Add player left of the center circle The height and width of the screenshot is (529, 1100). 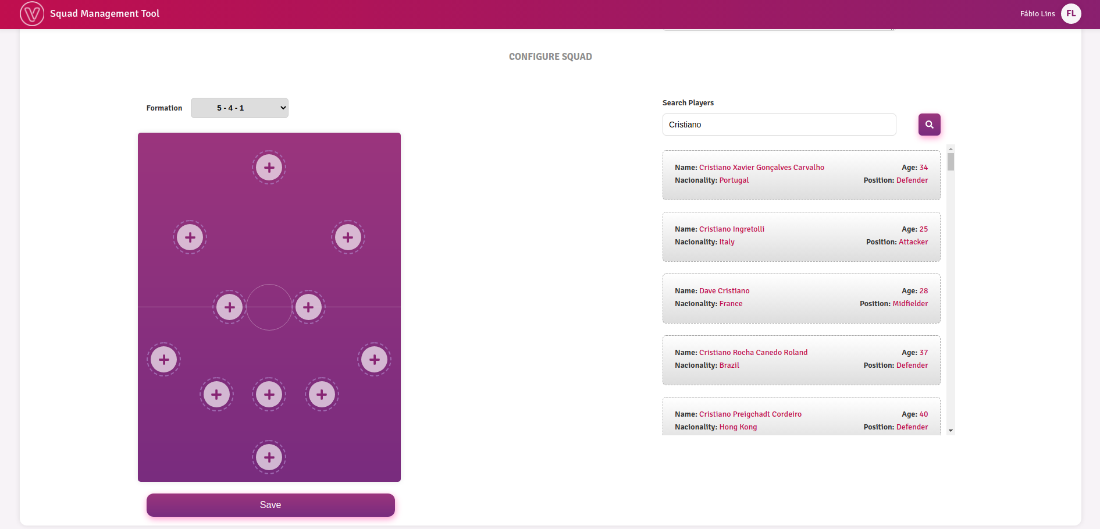tap(229, 307)
